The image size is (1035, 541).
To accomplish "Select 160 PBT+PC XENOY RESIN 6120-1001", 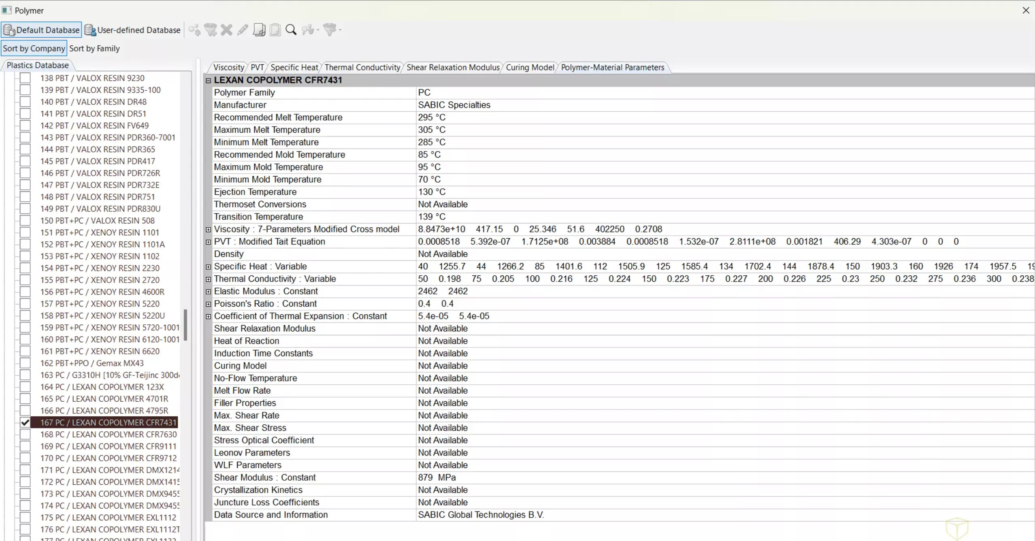I will [110, 339].
